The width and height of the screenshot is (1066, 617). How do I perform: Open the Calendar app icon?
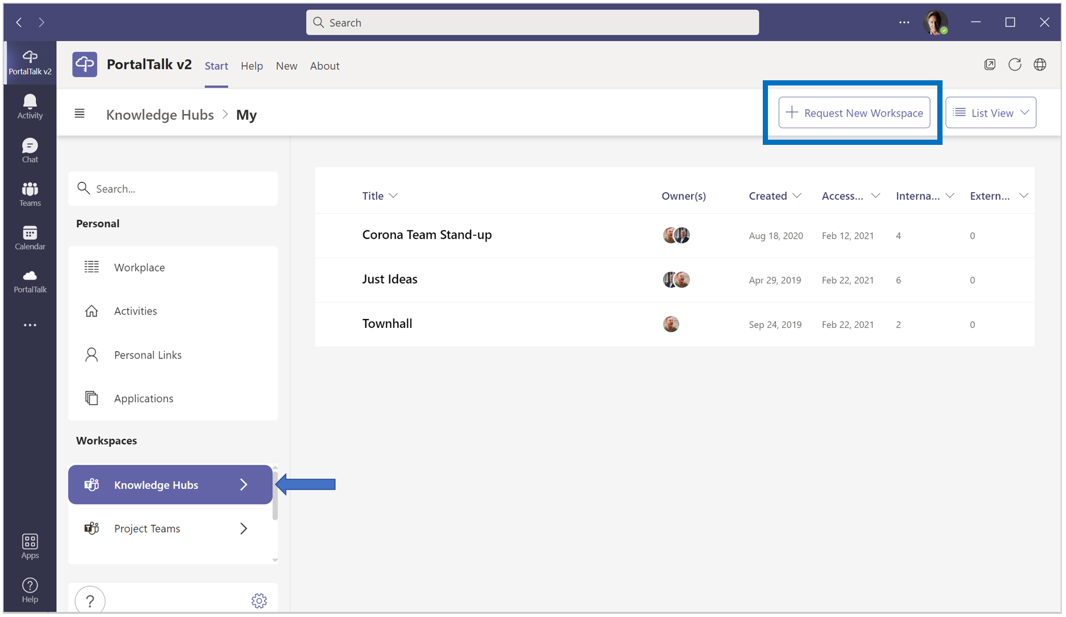point(30,237)
